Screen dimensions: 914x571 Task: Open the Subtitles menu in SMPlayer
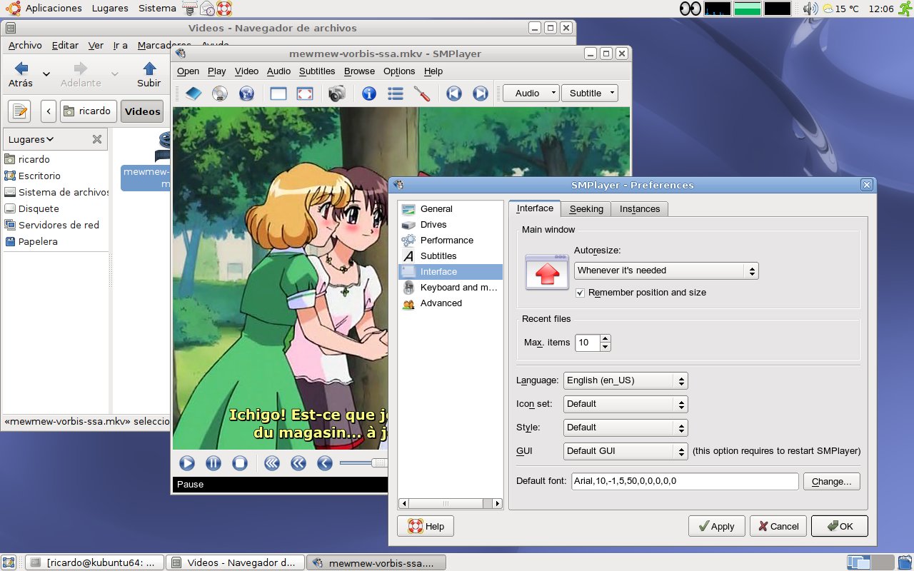point(317,71)
